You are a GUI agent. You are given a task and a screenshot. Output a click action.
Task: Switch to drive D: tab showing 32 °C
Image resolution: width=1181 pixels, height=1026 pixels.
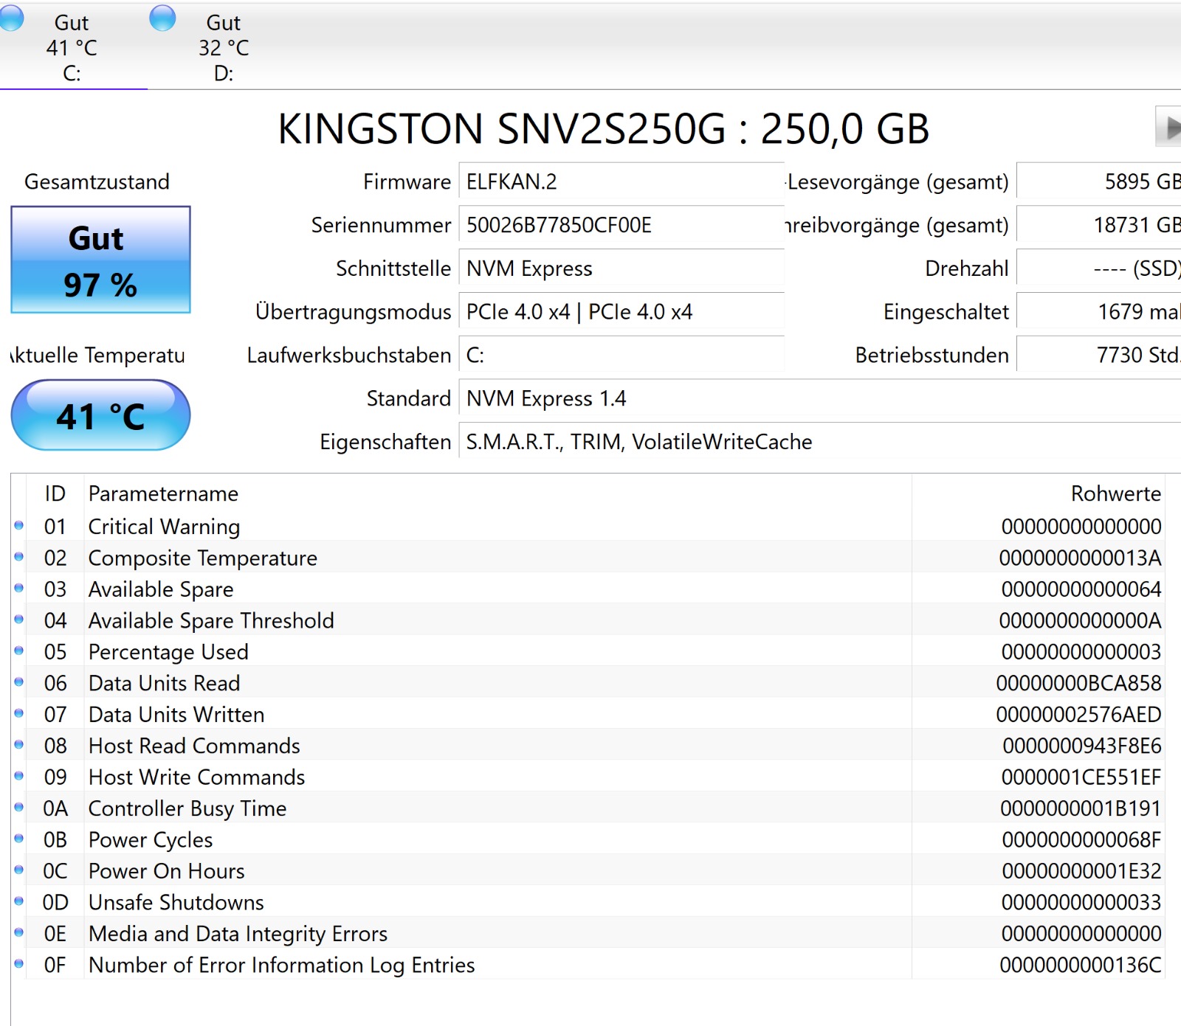(x=224, y=48)
